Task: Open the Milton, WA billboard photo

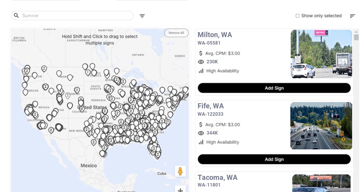Action: coord(321,54)
